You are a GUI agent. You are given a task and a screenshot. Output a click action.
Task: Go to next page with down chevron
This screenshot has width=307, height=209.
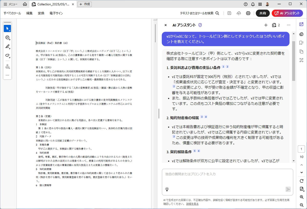pyautogui.click(x=301, y=172)
